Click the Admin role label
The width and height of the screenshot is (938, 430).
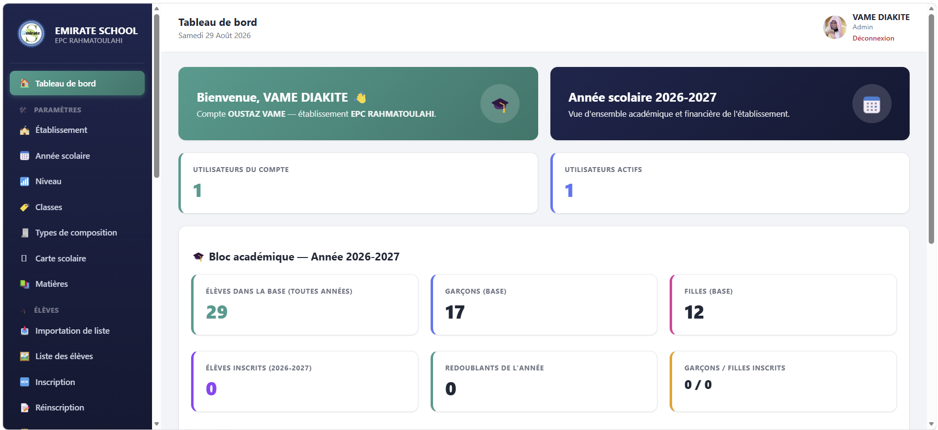[x=862, y=27]
